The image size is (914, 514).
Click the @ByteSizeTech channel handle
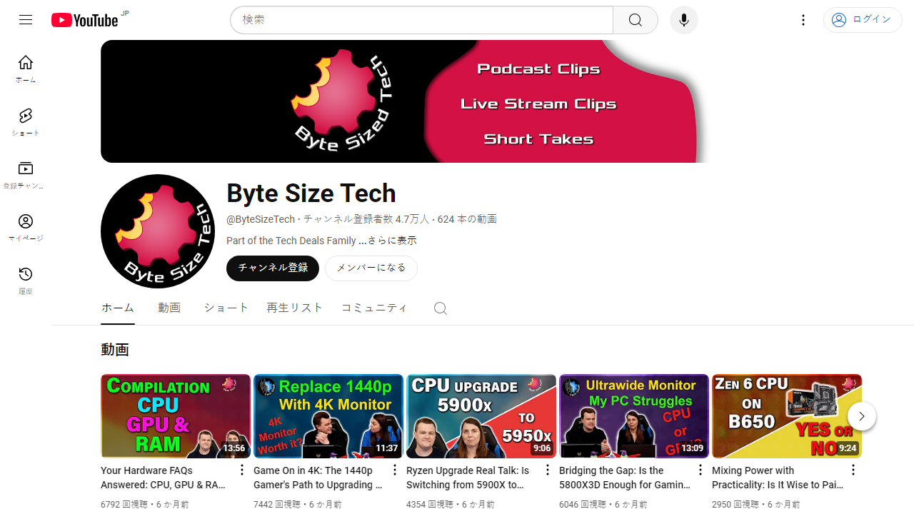[x=261, y=219]
